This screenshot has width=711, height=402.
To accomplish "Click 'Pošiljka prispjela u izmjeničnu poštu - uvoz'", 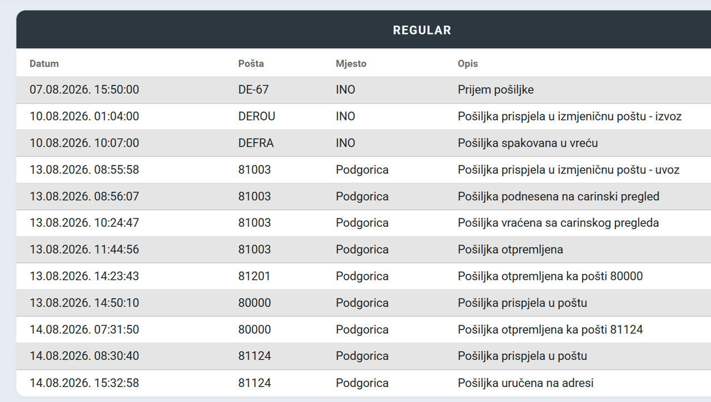I will coord(568,170).
